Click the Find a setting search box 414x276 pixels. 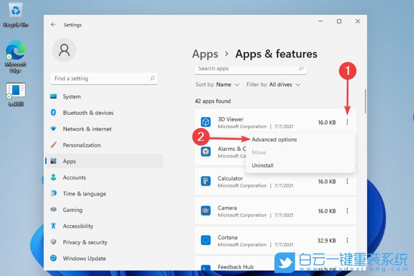[104, 78]
